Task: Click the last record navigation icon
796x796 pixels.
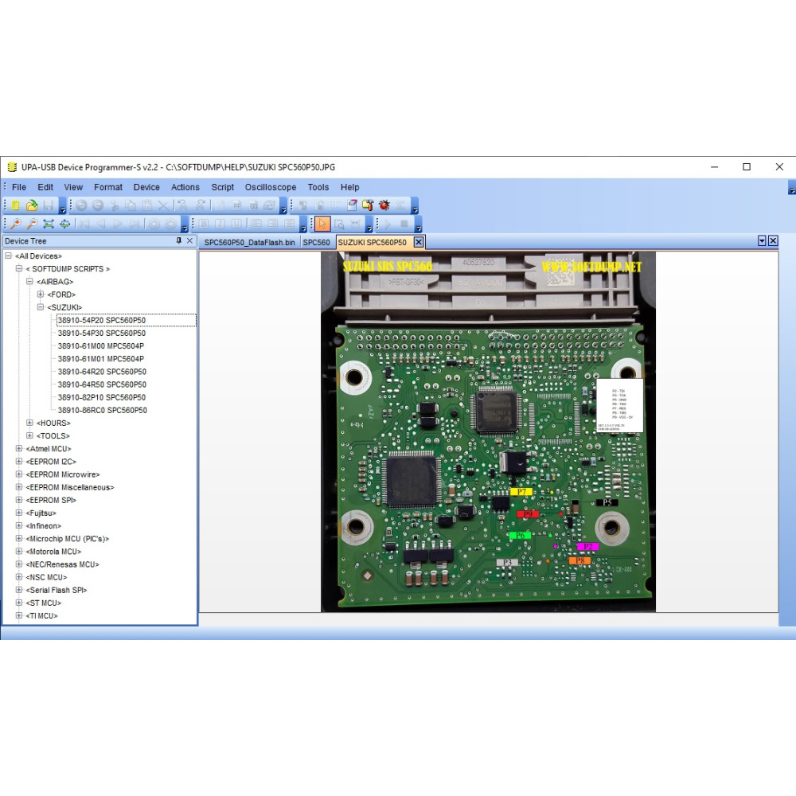Action: [134, 224]
